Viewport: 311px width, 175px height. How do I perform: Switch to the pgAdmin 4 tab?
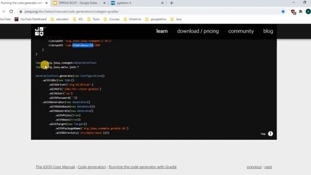[124, 3]
